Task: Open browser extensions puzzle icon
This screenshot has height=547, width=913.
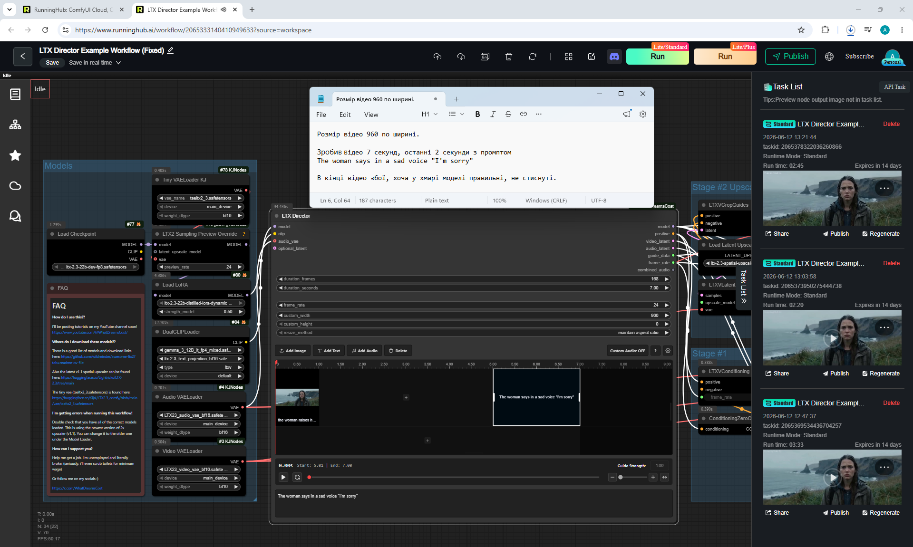Action: pos(825,30)
